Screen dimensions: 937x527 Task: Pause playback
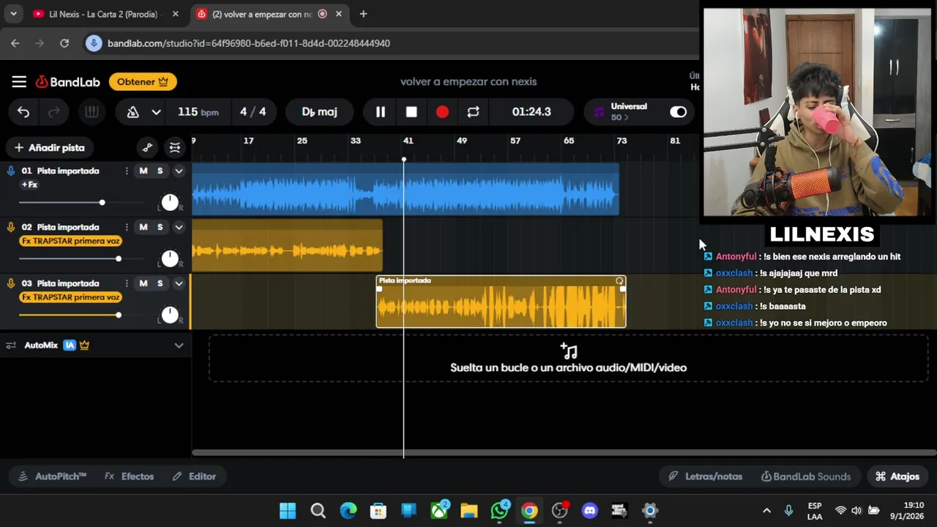pyautogui.click(x=381, y=112)
